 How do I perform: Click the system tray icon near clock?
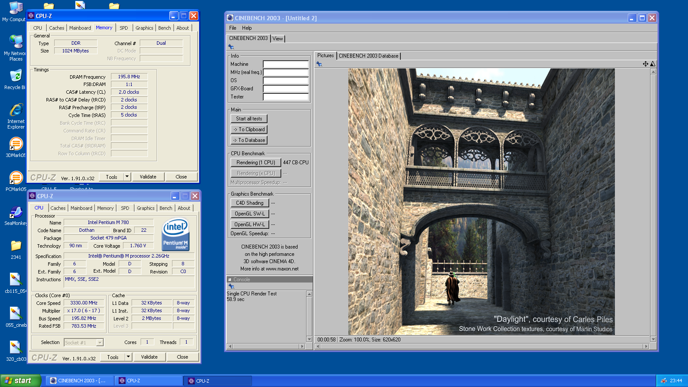coord(664,381)
